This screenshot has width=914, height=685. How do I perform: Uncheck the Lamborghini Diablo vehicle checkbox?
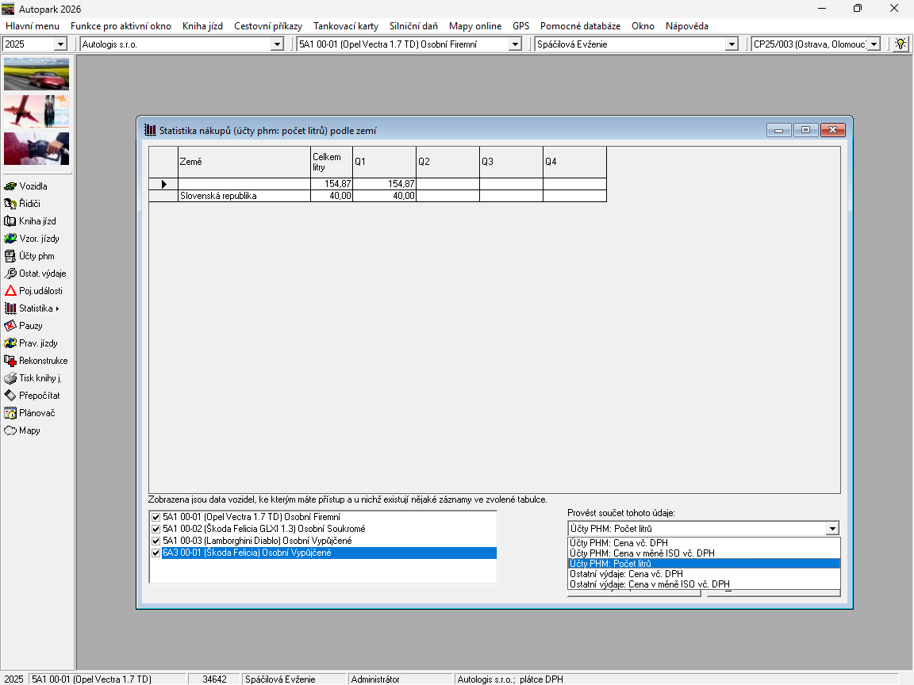[156, 541]
